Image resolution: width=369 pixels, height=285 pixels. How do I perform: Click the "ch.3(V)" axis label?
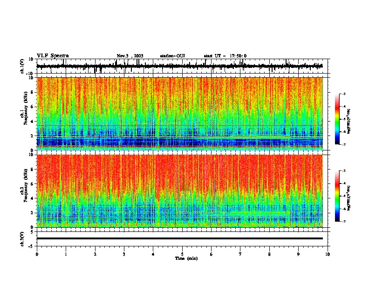click(22, 239)
